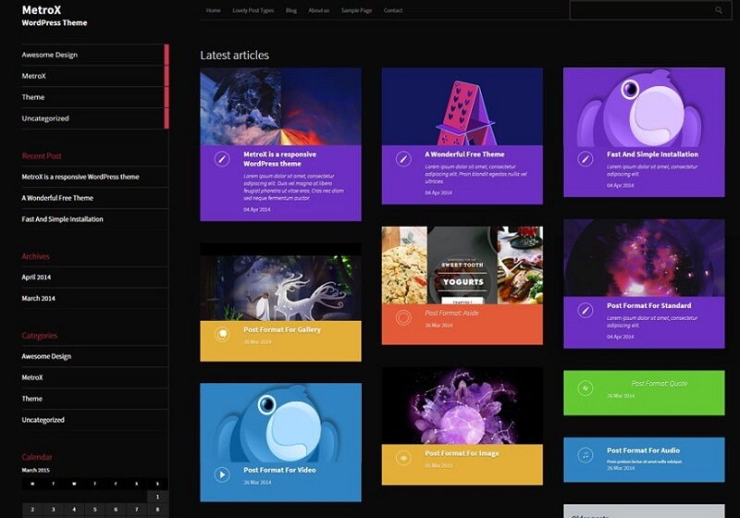Select Theme in top sidebar menu
740x518 pixels.
pos(95,97)
